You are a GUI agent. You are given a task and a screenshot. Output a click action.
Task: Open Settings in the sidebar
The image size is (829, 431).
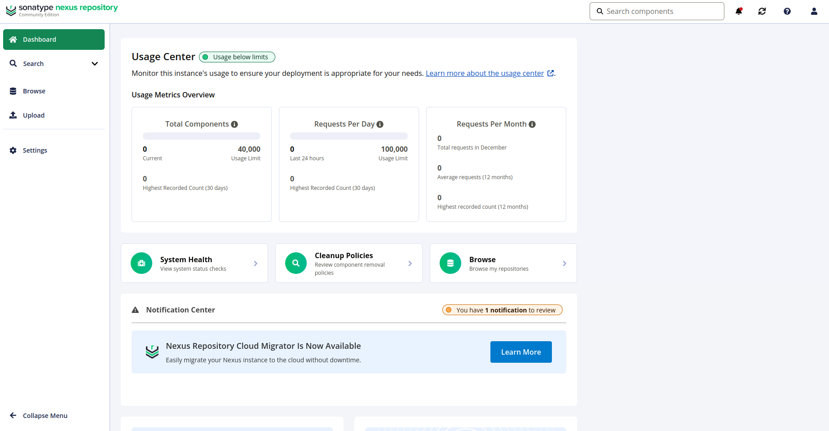35,150
